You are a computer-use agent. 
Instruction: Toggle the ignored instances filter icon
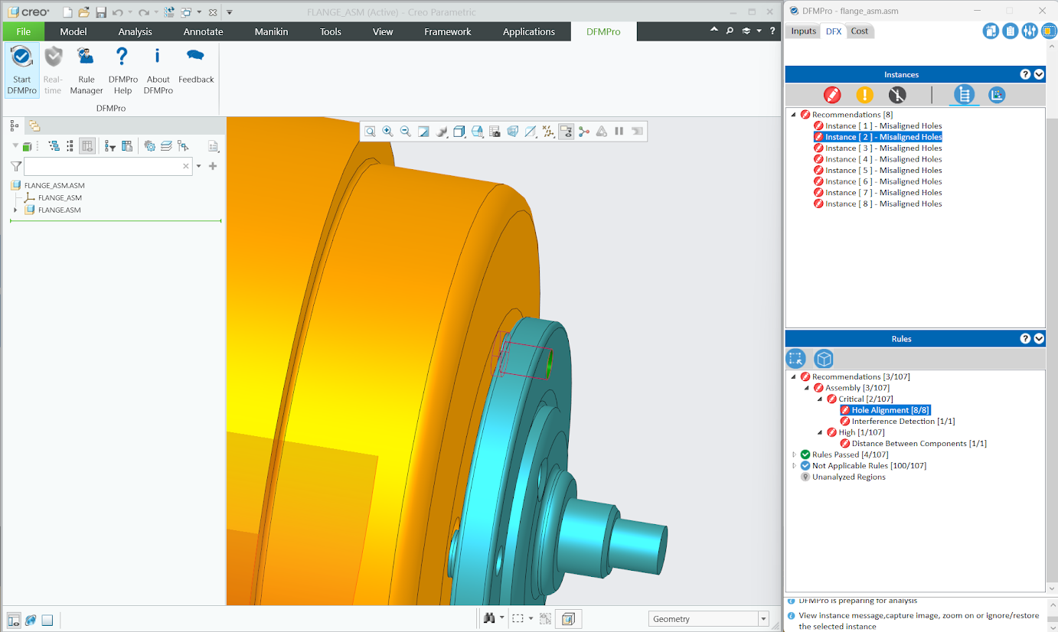(897, 95)
